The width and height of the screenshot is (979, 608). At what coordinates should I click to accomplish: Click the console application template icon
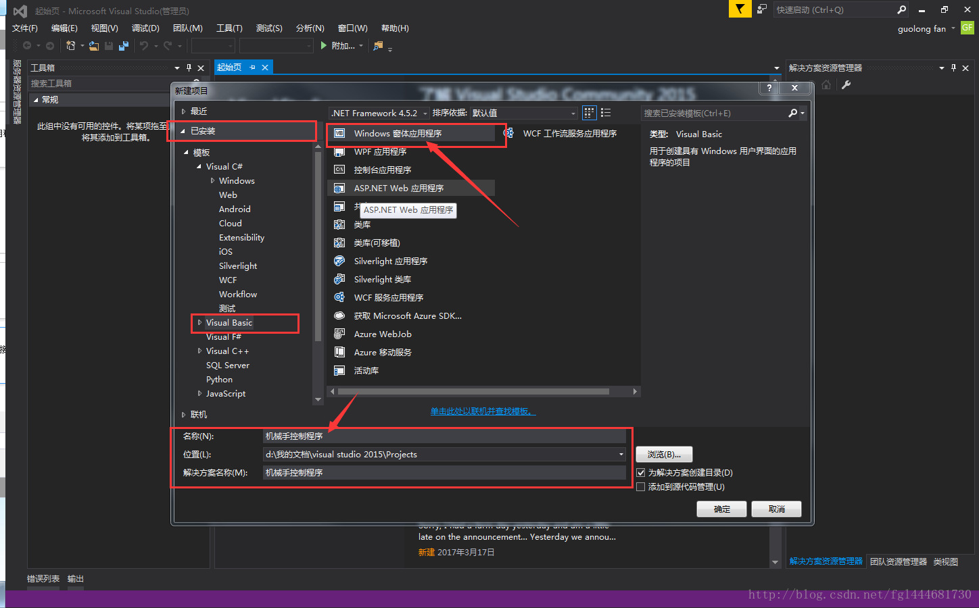(x=339, y=170)
